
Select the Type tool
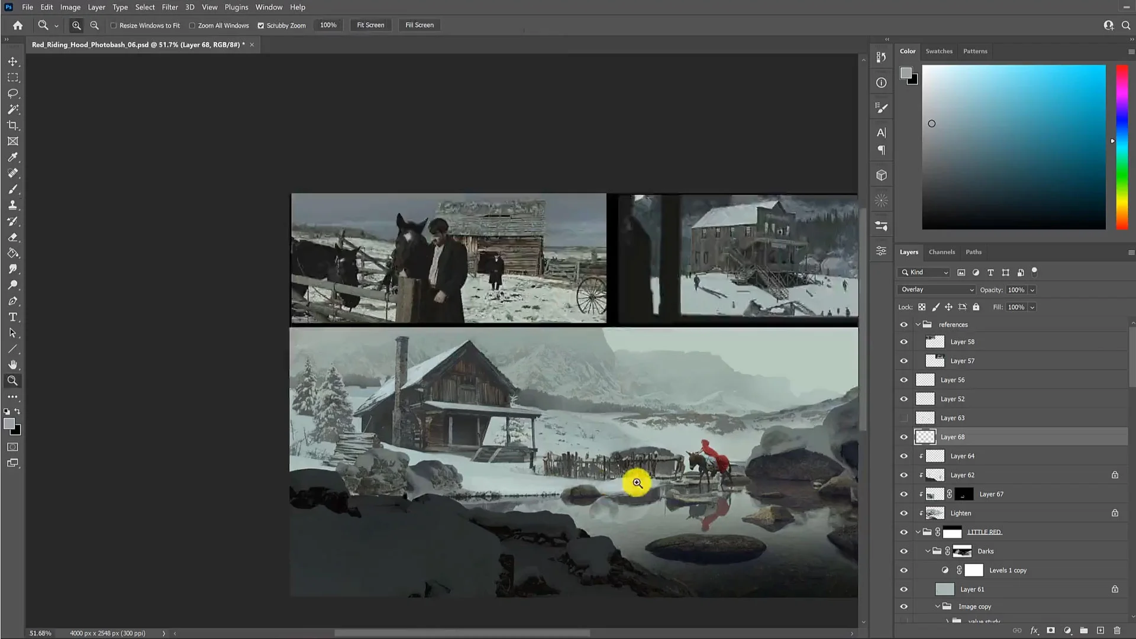(x=12, y=317)
